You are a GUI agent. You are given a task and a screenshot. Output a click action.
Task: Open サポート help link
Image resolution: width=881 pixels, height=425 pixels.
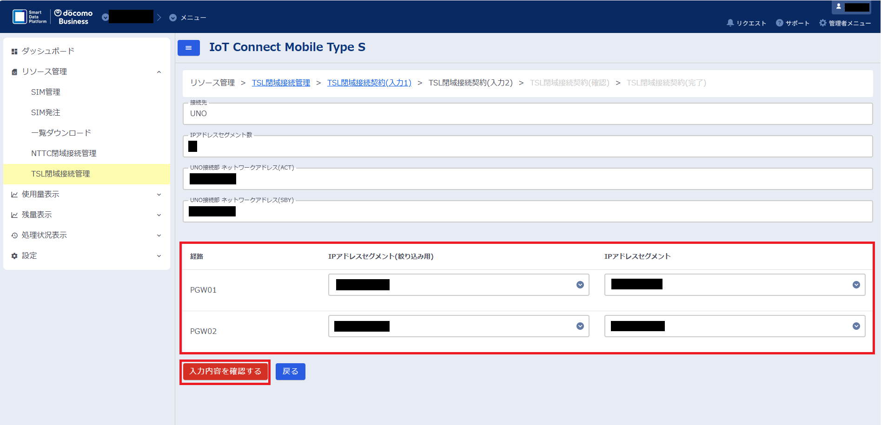click(793, 23)
